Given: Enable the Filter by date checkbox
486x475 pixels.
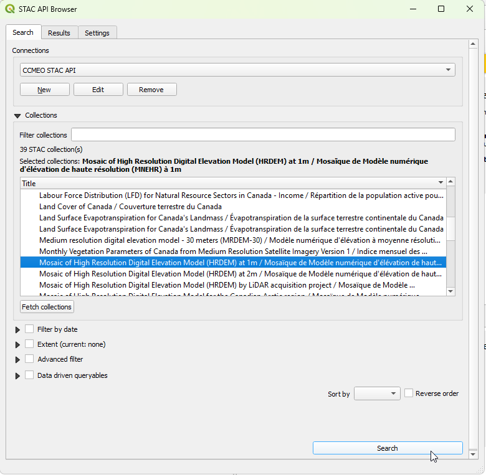Looking at the screenshot, I should (x=29, y=329).
